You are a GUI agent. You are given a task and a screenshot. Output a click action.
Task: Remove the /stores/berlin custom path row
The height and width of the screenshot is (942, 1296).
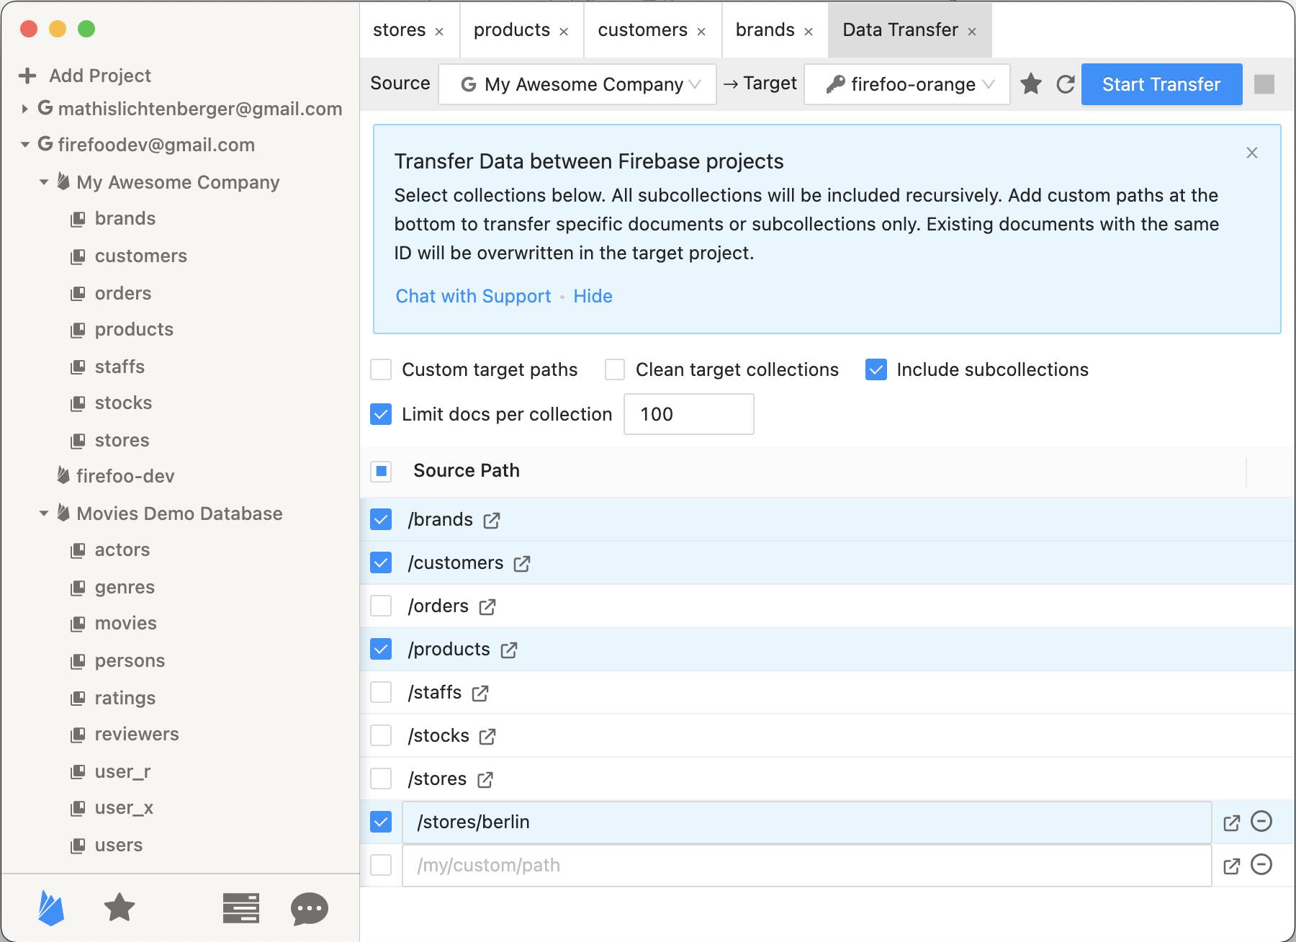click(1261, 821)
